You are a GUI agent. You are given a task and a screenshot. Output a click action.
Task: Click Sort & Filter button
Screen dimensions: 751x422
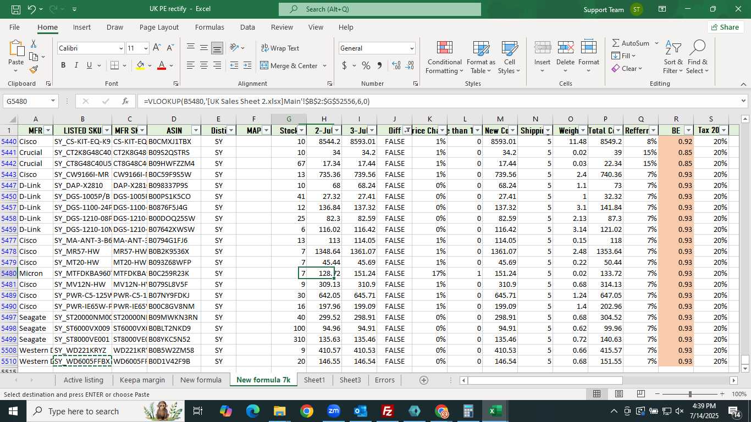[x=673, y=57]
